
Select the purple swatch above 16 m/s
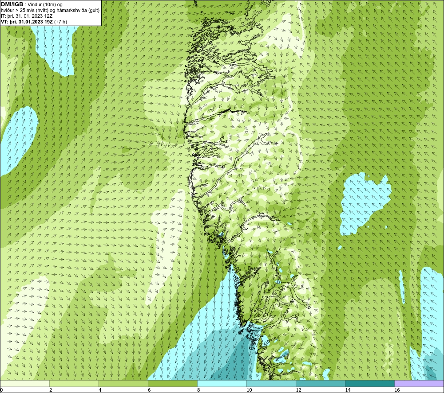(x=419, y=383)
